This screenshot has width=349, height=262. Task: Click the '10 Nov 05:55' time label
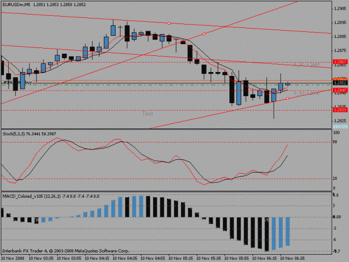pos(237,259)
